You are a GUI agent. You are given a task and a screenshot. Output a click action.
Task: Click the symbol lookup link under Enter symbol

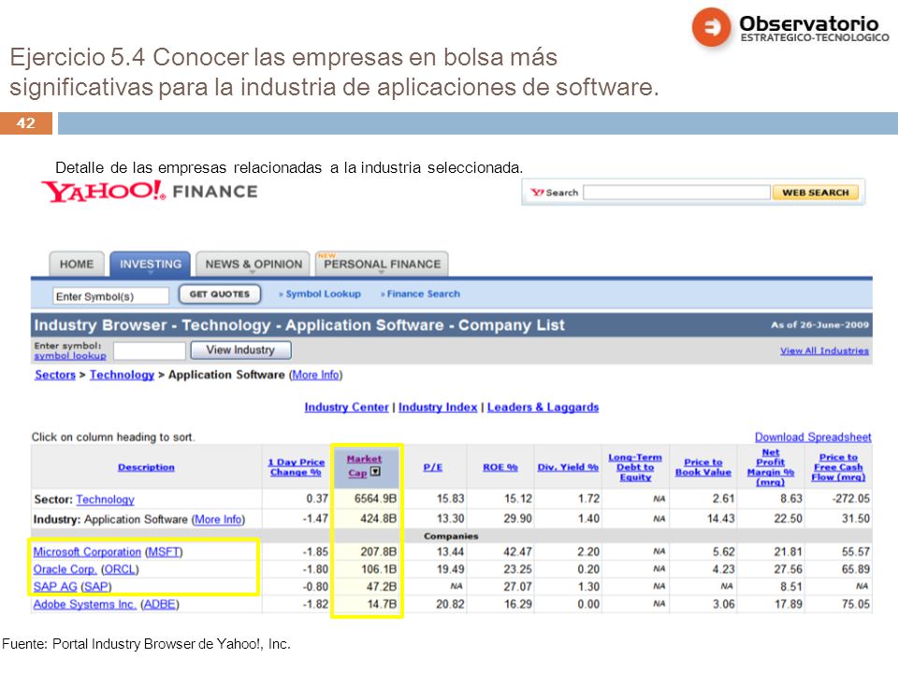coord(70,355)
